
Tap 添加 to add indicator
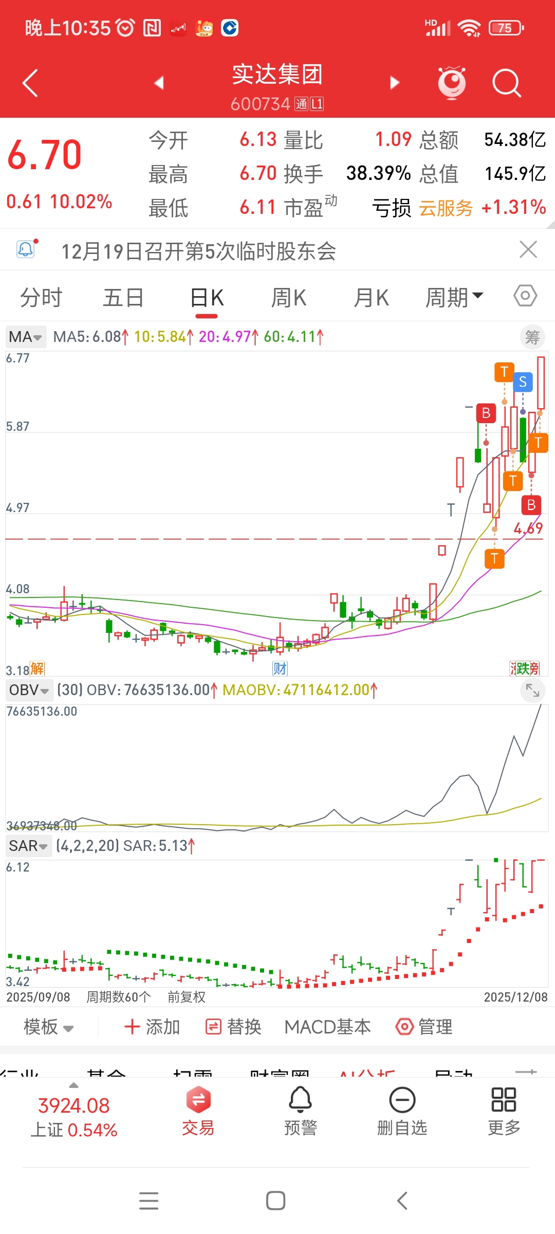pyautogui.click(x=152, y=1027)
